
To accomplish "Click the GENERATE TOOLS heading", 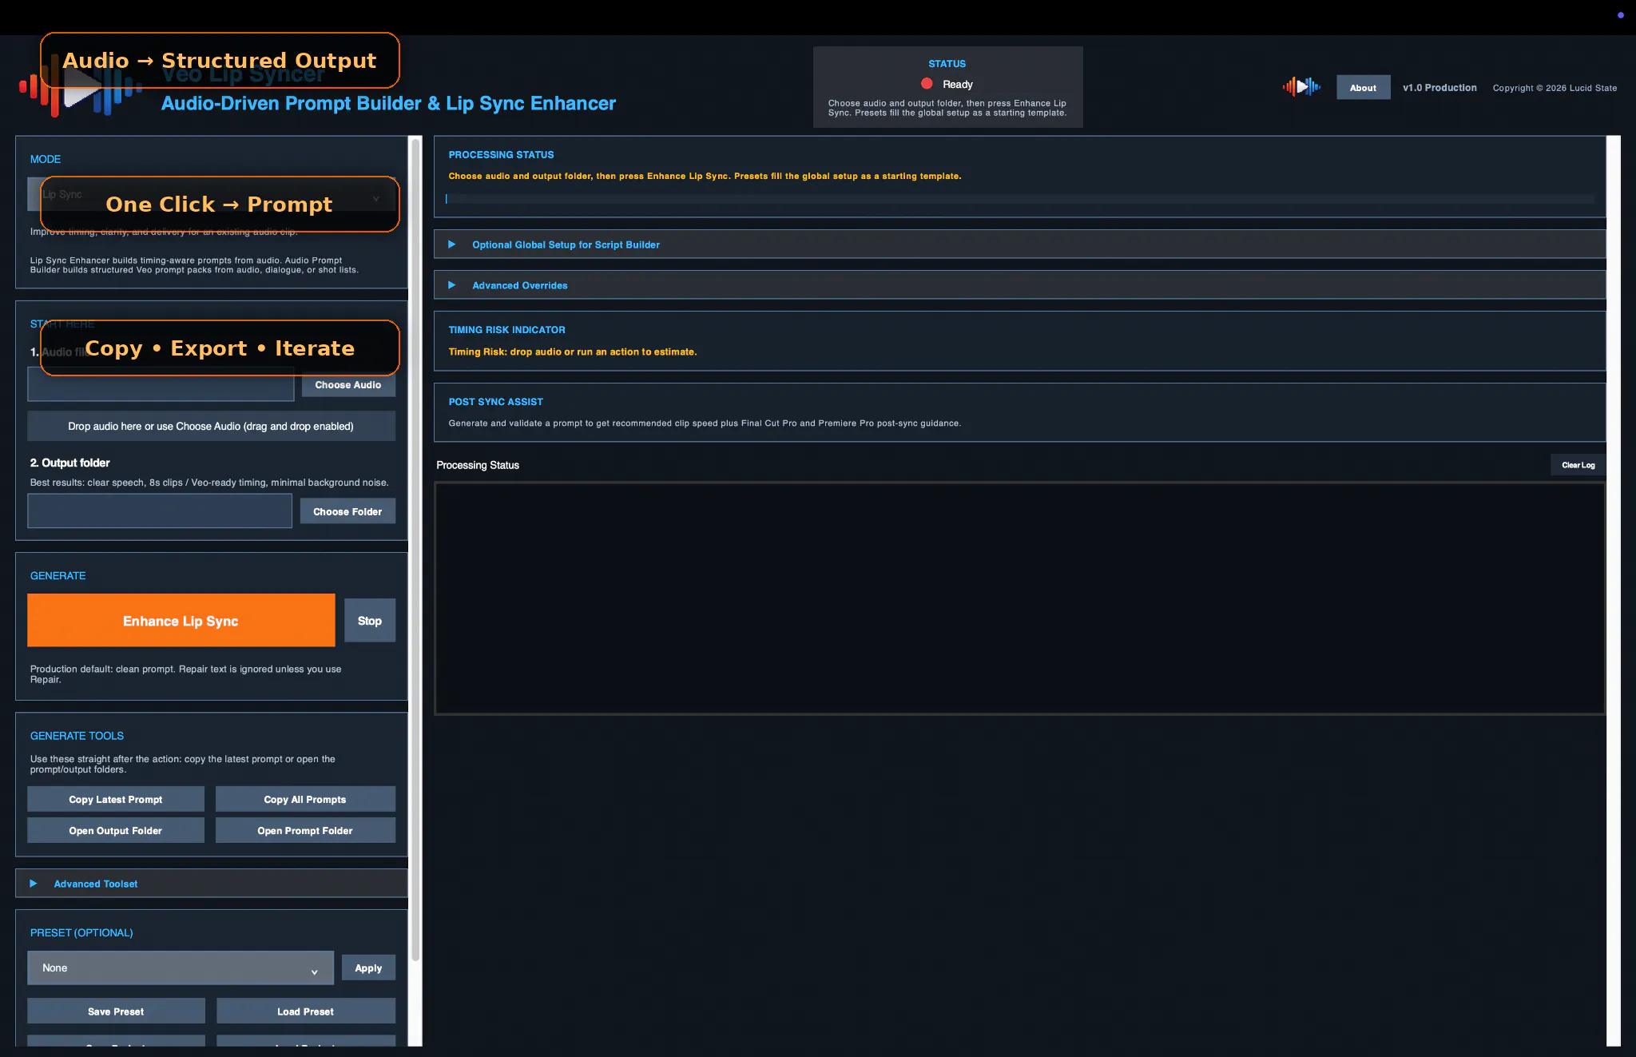I will [x=77, y=736].
